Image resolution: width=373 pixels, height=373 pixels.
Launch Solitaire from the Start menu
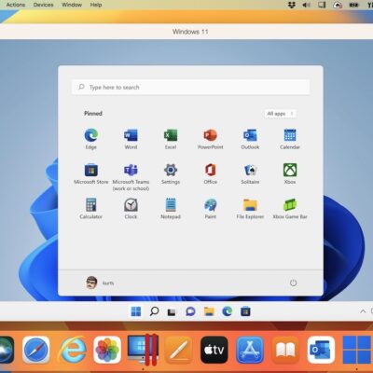(250, 173)
